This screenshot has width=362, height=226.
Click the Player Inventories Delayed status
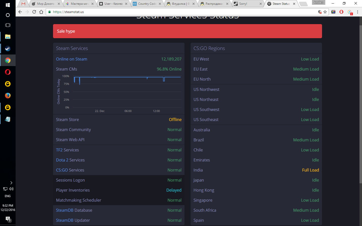[x=174, y=190]
